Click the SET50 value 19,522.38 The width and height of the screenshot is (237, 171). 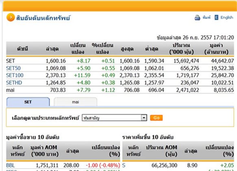(x=222, y=68)
